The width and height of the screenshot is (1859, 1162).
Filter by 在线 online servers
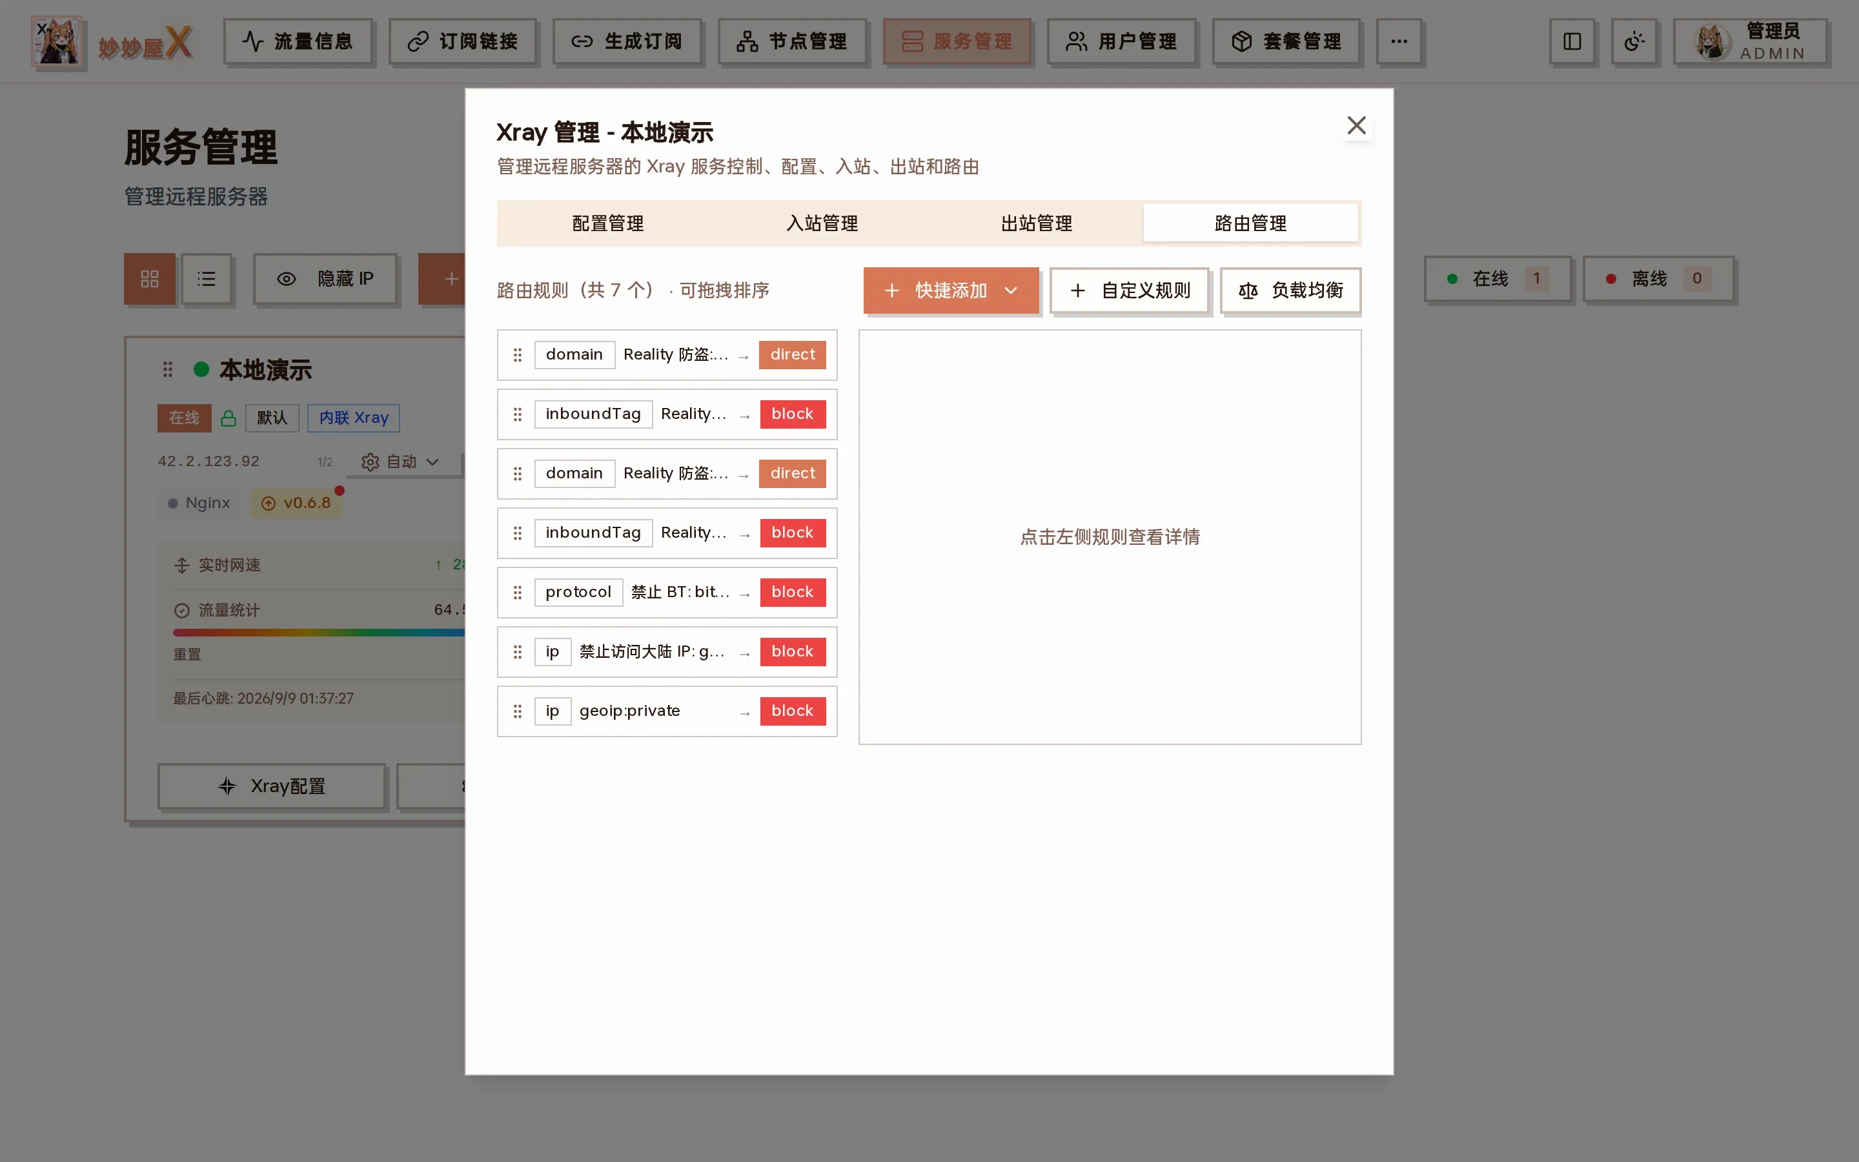(x=1497, y=279)
